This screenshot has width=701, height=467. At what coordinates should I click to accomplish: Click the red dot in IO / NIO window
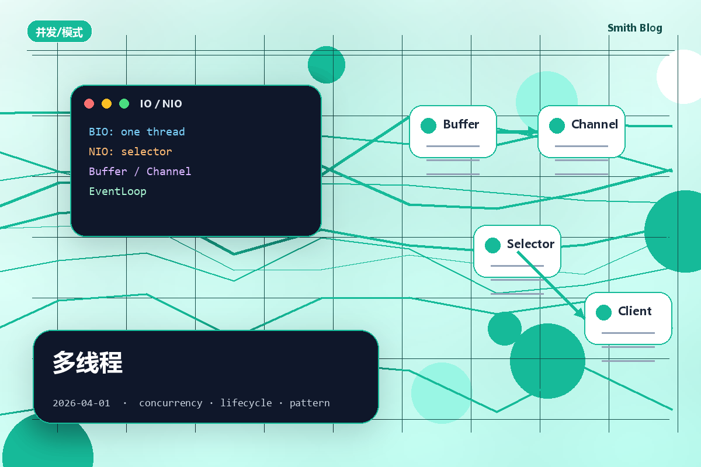click(89, 103)
